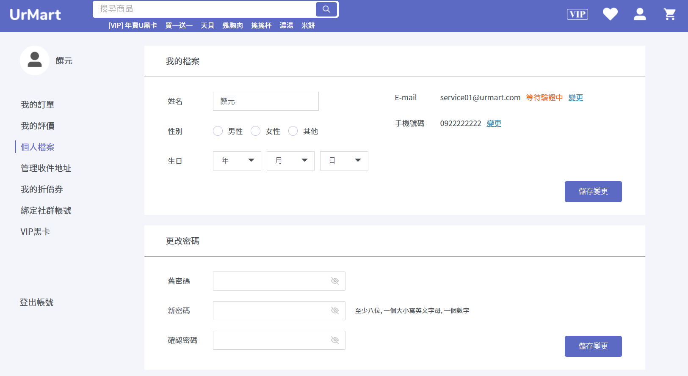Click [VIP] 年費U黑卡 keyword link
The image size is (688, 376).
[x=133, y=25]
